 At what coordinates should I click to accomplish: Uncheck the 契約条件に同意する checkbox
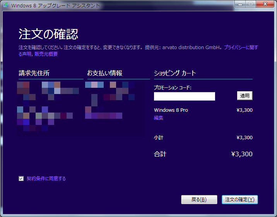tap(21, 178)
